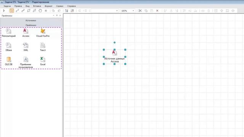The width and height of the screenshot is (244, 137).
Task: Pin the Приёмники panel
Action: pyautogui.click(x=57, y=15)
